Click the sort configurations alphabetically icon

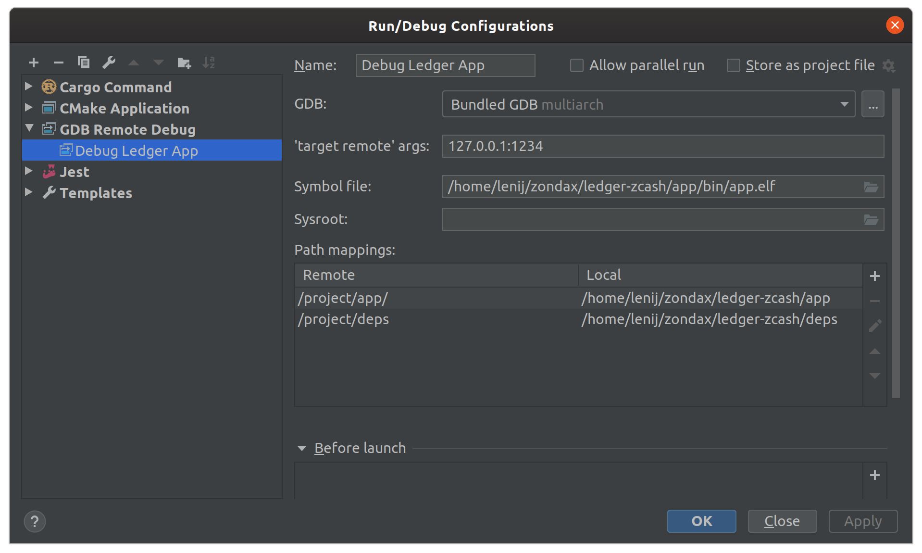click(x=209, y=63)
